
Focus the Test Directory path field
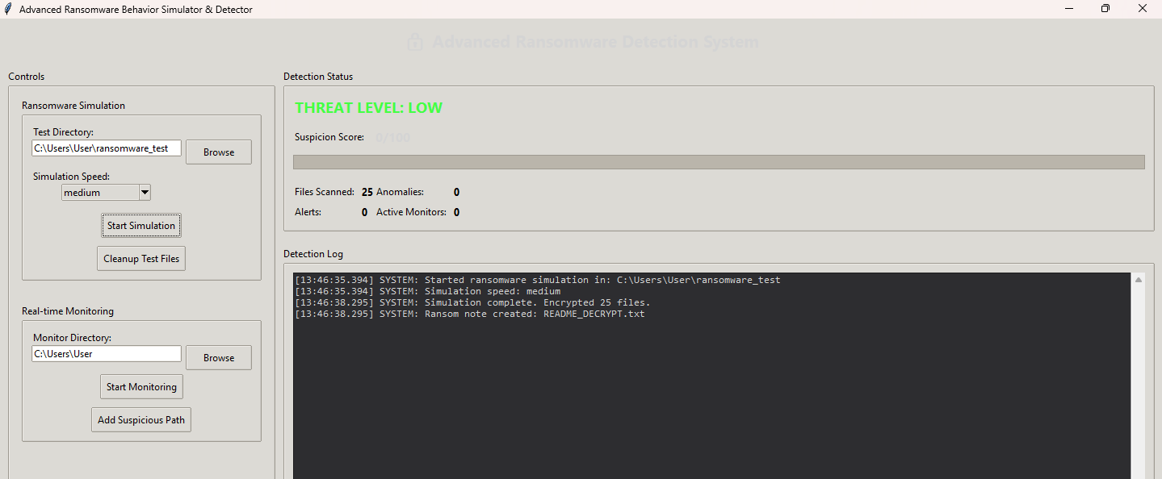[x=107, y=148]
